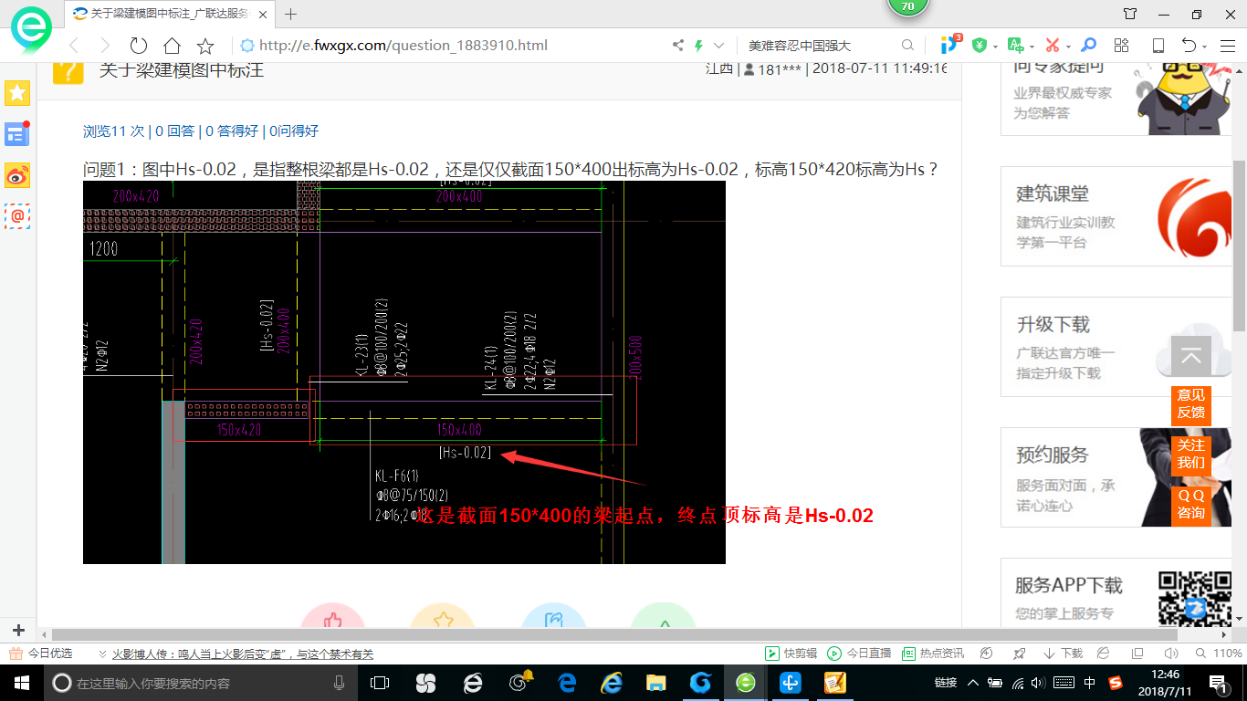Open the Favorites star in the sidebar
The image size is (1247, 701).
(17, 92)
